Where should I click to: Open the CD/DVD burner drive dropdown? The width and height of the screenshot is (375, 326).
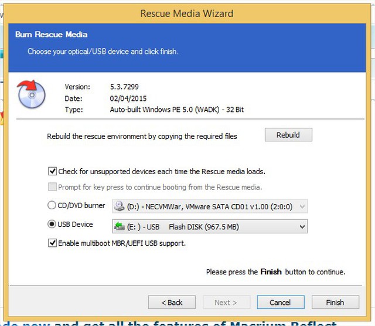tap(210, 206)
